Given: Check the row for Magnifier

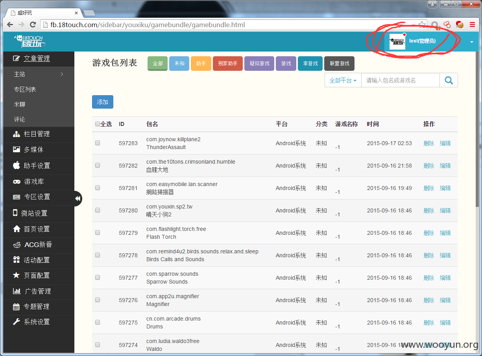Looking at the screenshot, I should [x=98, y=300].
